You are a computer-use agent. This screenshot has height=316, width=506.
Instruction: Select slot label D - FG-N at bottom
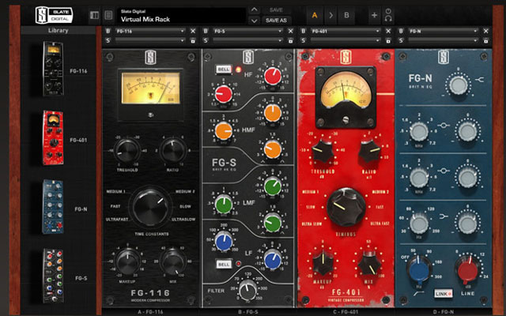point(443,312)
